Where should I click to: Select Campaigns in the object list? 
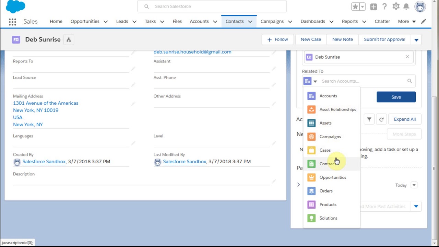tap(332, 137)
